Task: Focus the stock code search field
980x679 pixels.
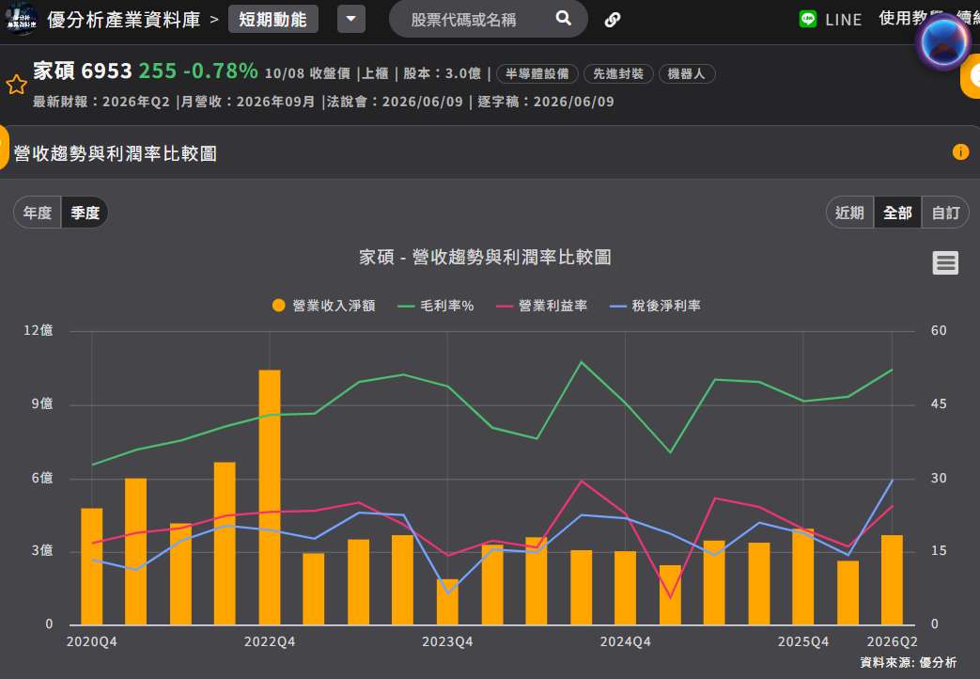Action: 475,20
